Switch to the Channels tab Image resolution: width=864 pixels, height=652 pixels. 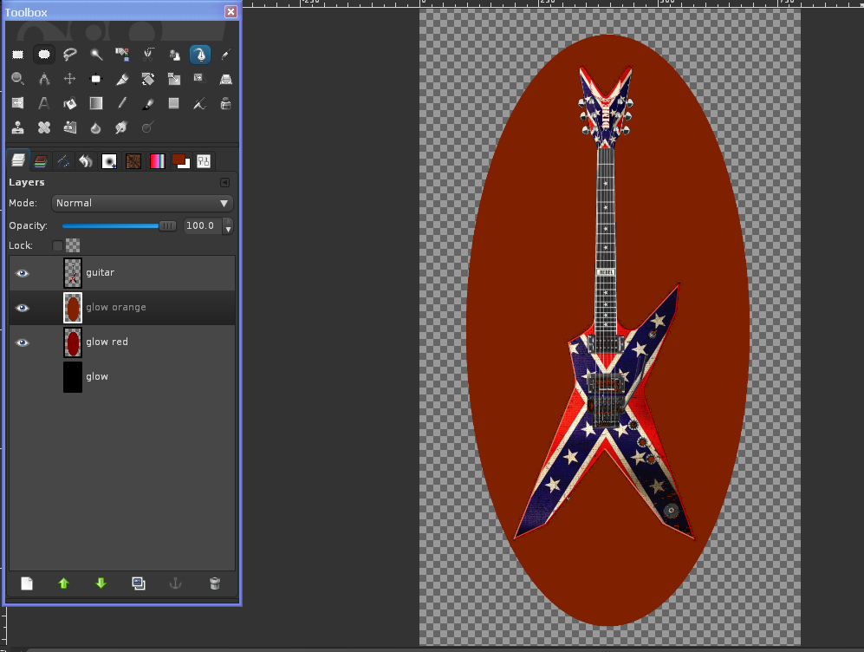click(40, 161)
